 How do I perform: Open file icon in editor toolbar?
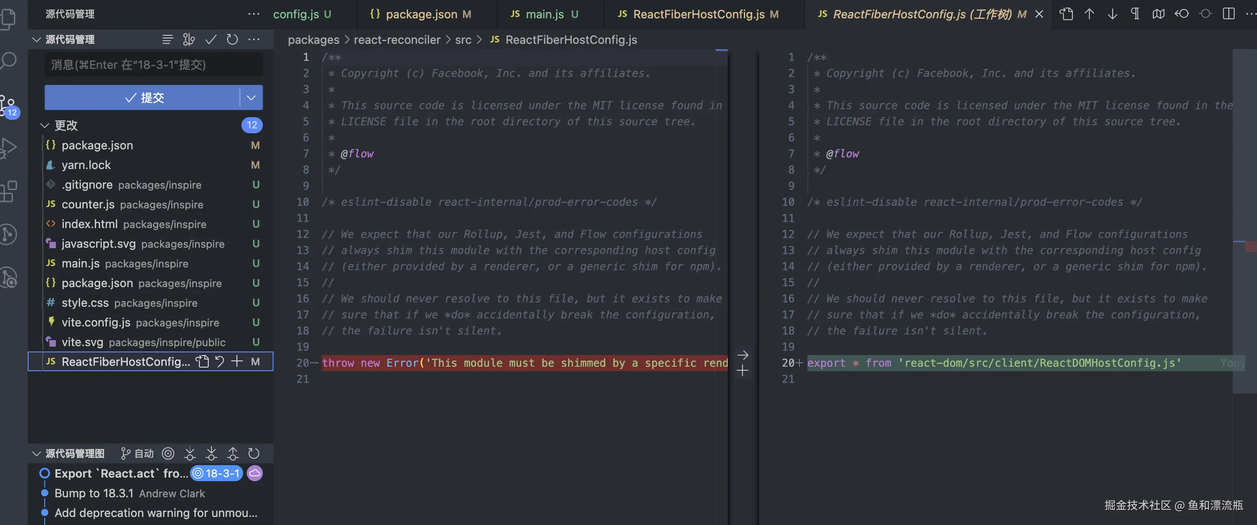click(x=1066, y=14)
